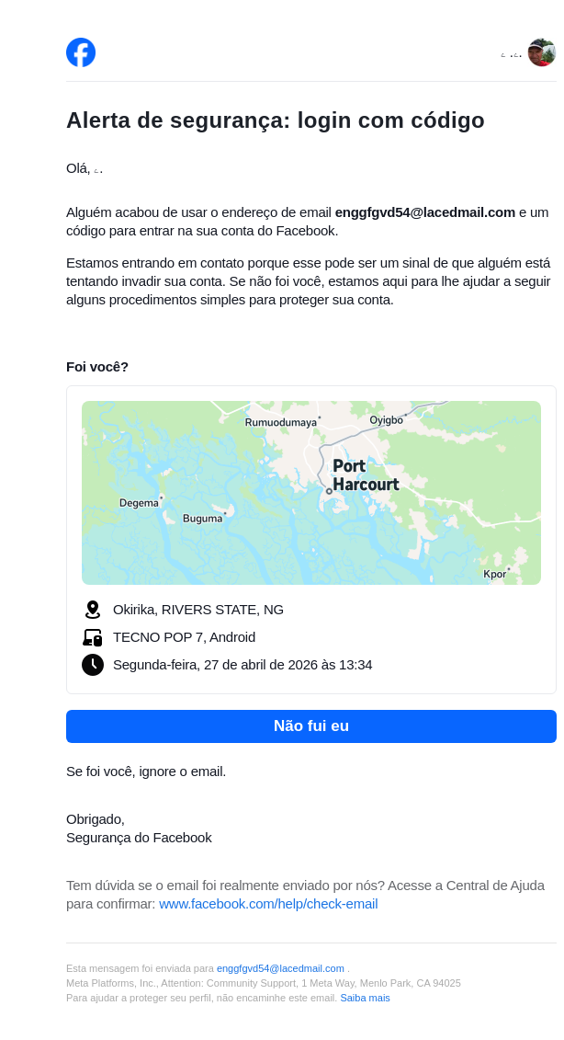The width and height of the screenshot is (564, 1040).
Task: Click the location pin icon
Action: [x=93, y=610]
